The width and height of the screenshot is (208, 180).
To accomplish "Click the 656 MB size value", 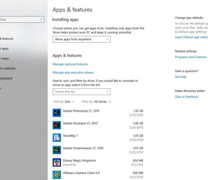I will 138,161.
